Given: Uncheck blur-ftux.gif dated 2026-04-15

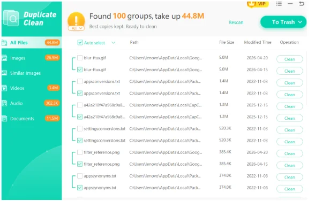Looking at the screenshot, I should [80, 69].
